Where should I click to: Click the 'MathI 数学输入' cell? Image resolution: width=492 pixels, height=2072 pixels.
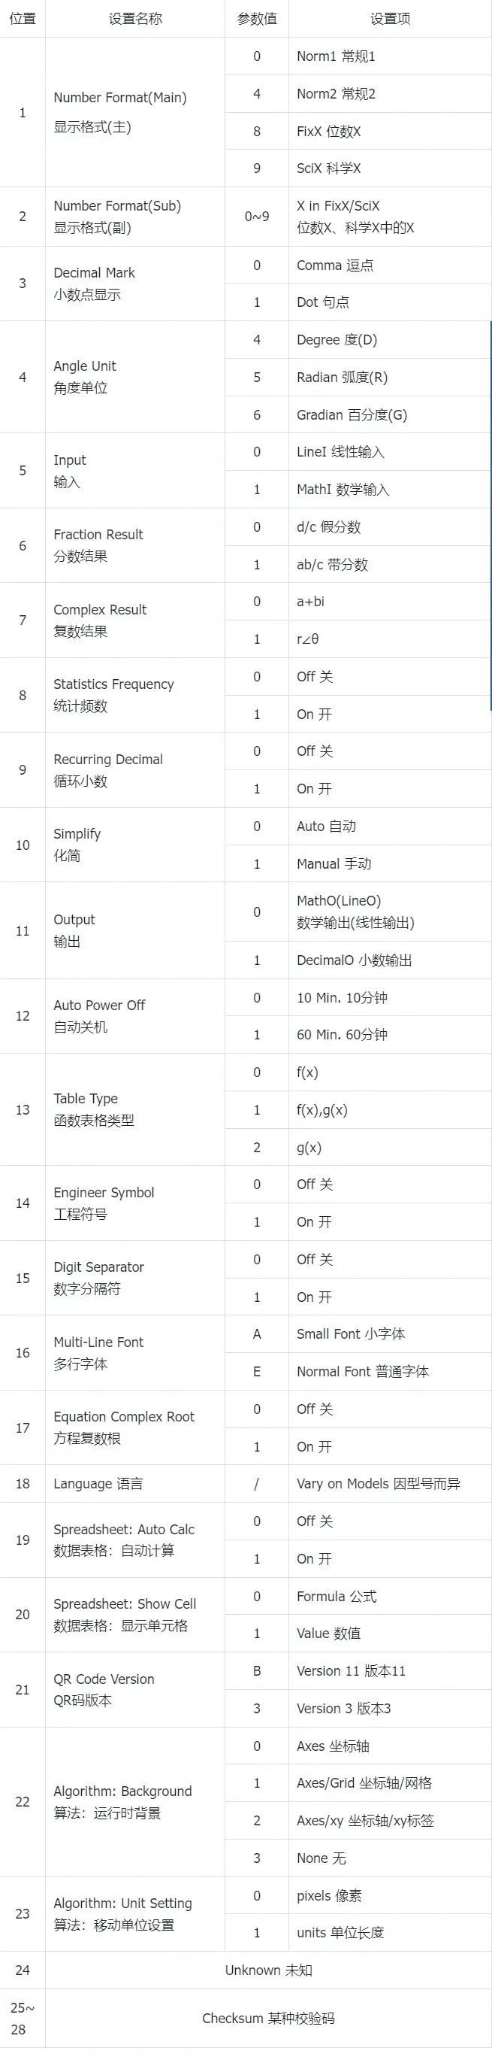click(x=390, y=489)
